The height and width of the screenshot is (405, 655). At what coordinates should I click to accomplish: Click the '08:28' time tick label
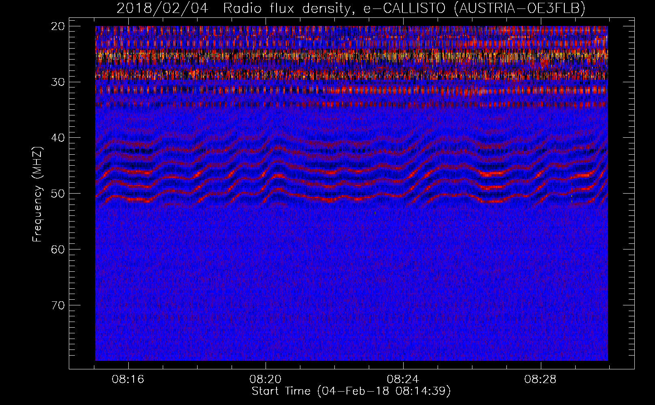click(540, 379)
